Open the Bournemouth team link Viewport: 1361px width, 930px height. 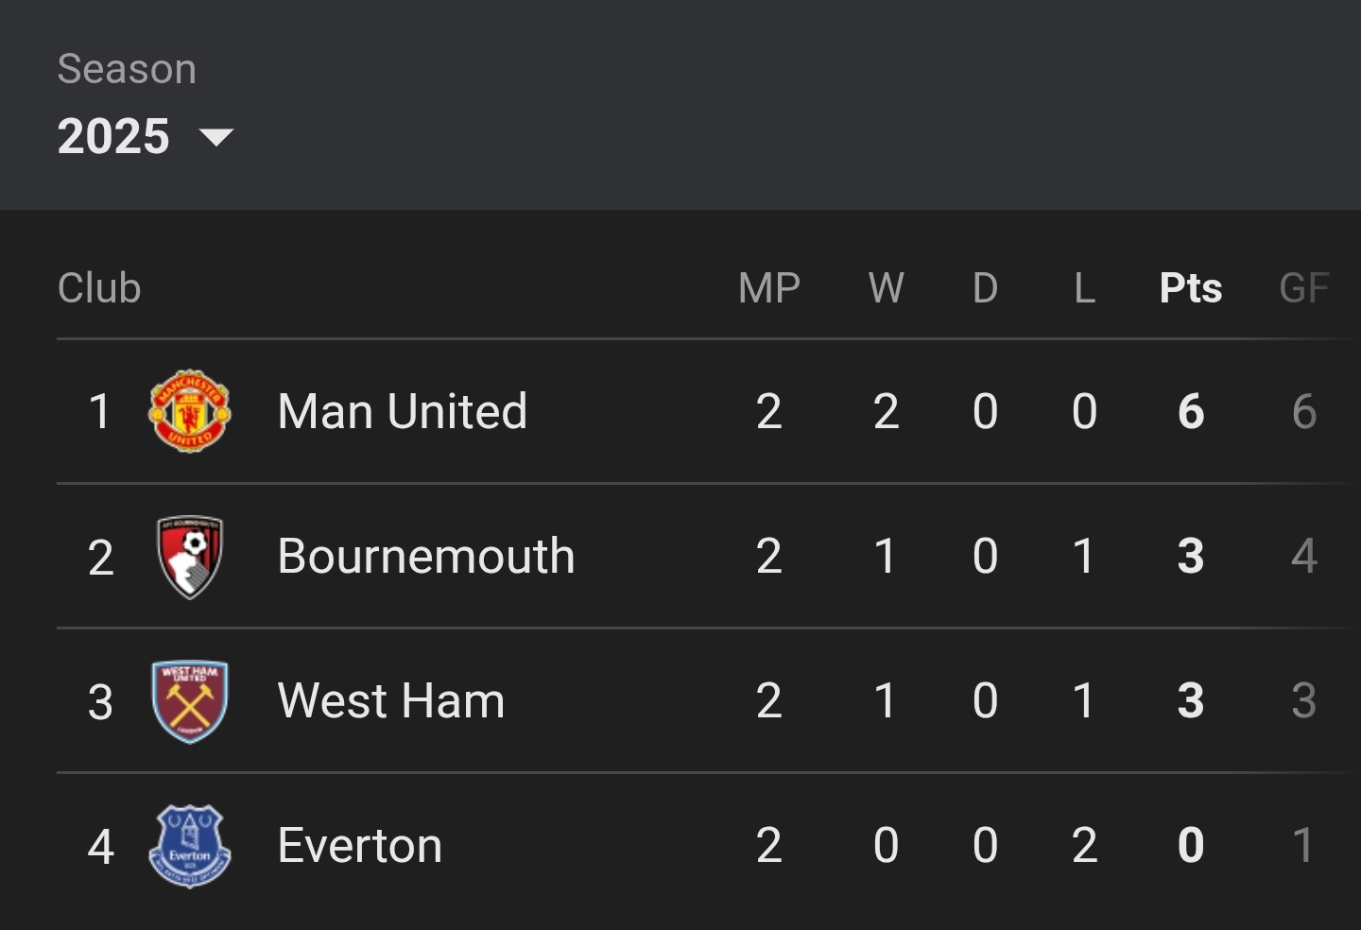tap(426, 556)
